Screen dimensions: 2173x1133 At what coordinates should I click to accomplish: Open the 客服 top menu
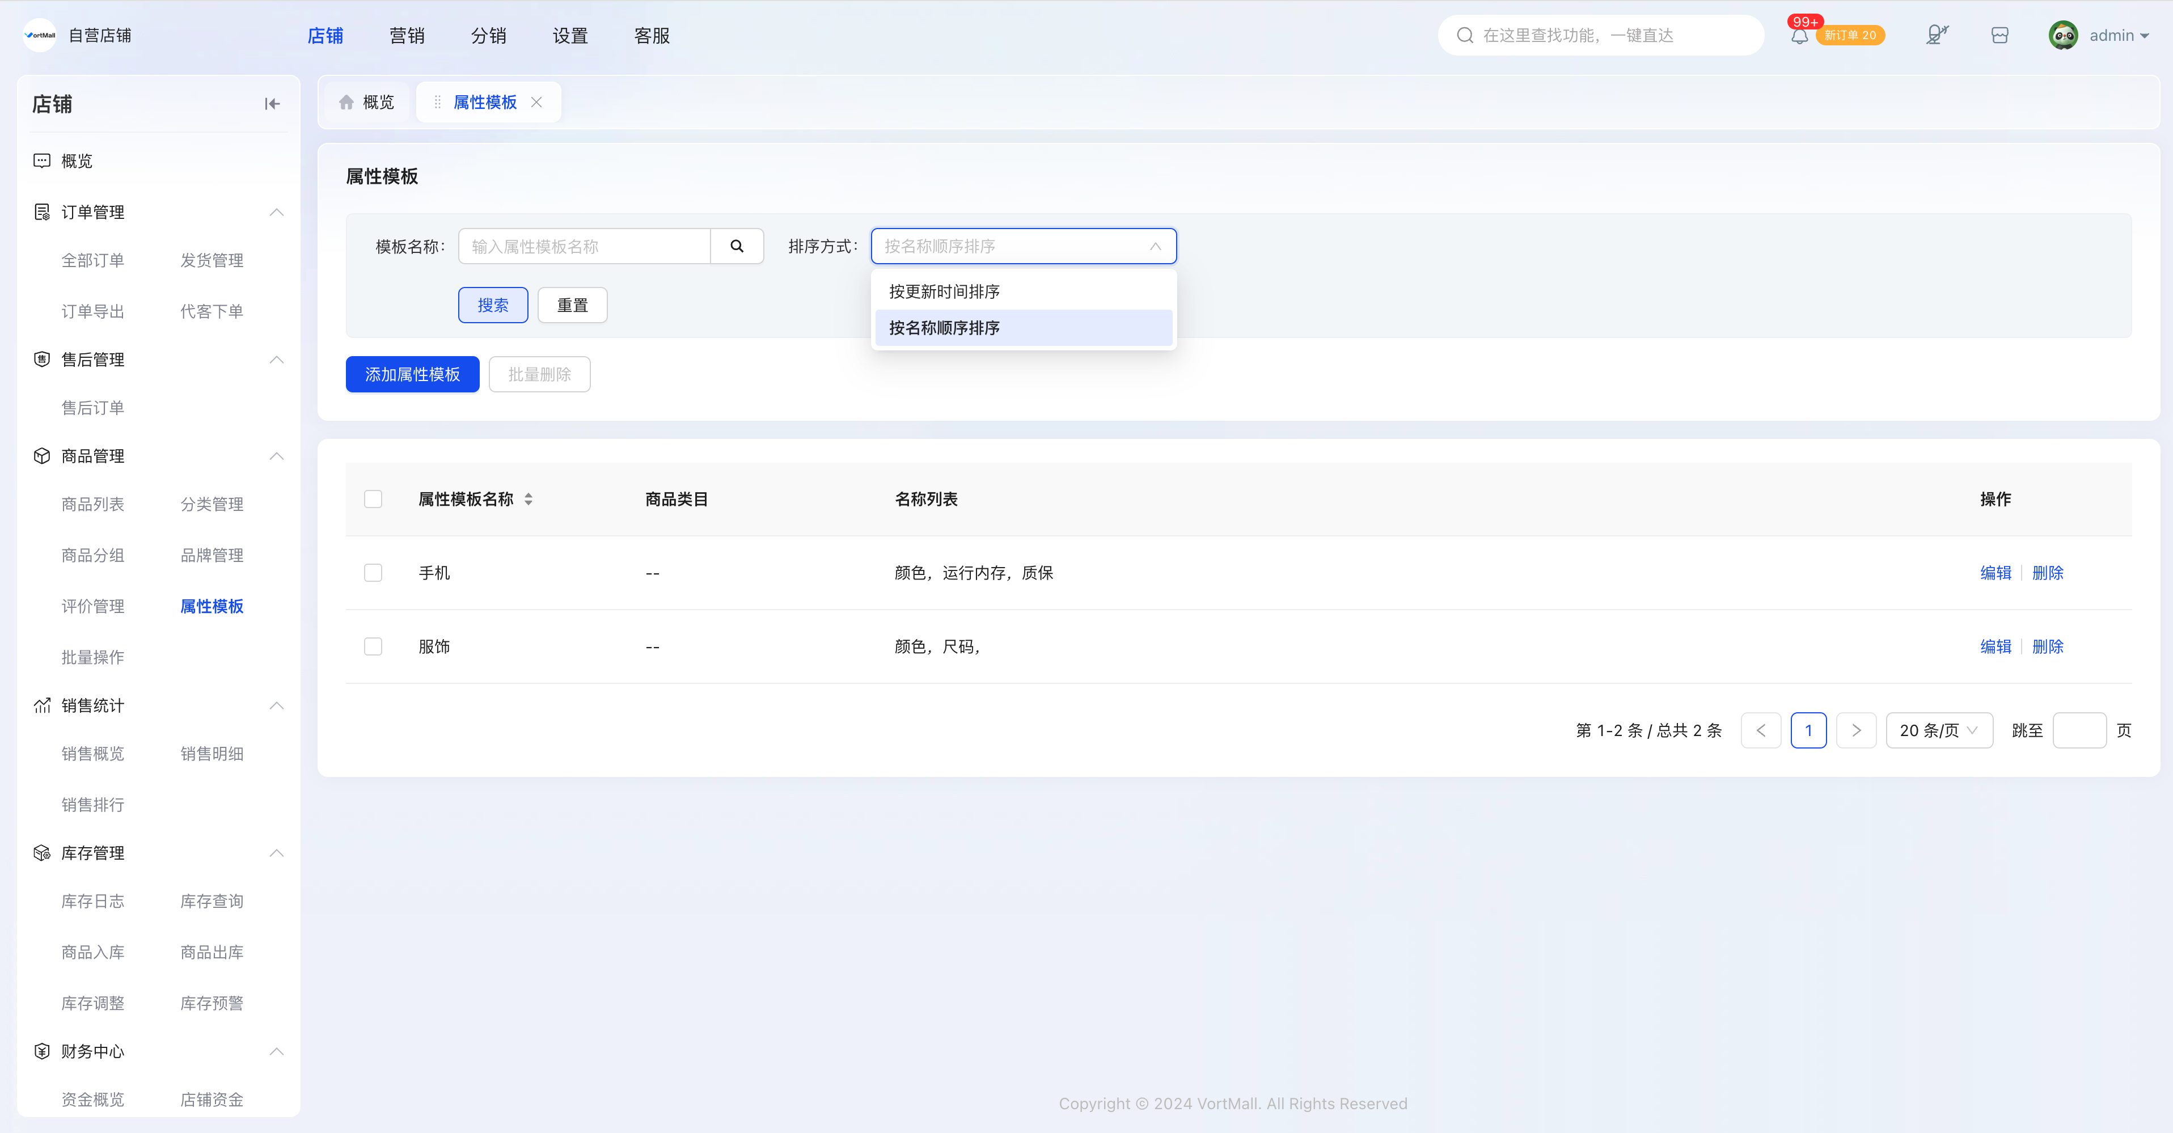652,35
